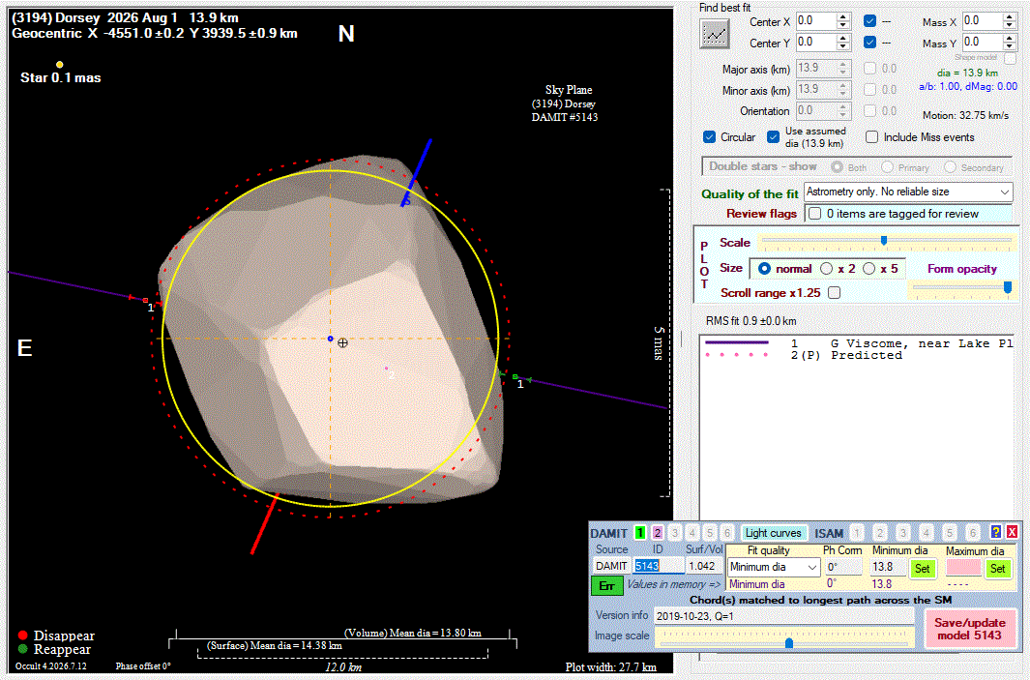The image size is (1030, 680).
Task: Click the Find best fit graph icon
Action: pyautogui.click(x=715, y=33)
